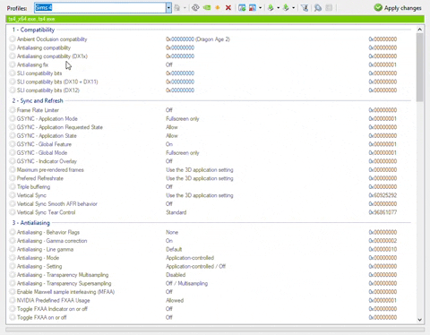
Task: Click state icon beside NVIDIA Predefined FXAA Usage
Action: pos(13,300)
